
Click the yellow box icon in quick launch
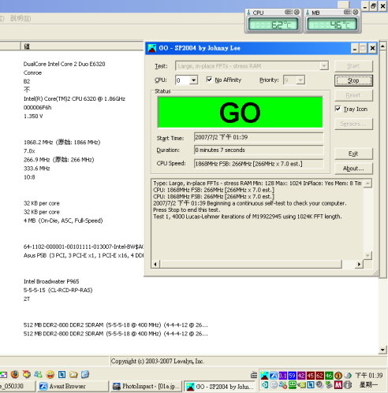click(x=27, y=374)
